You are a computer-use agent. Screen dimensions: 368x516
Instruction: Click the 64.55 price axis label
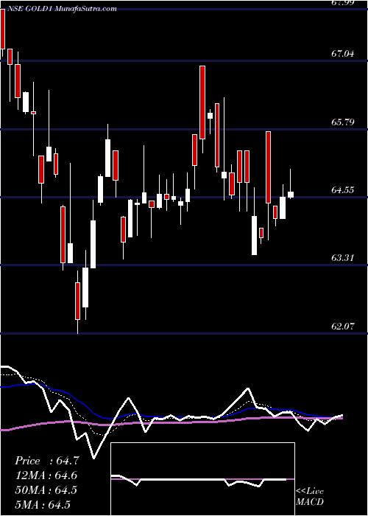(343, 190)
